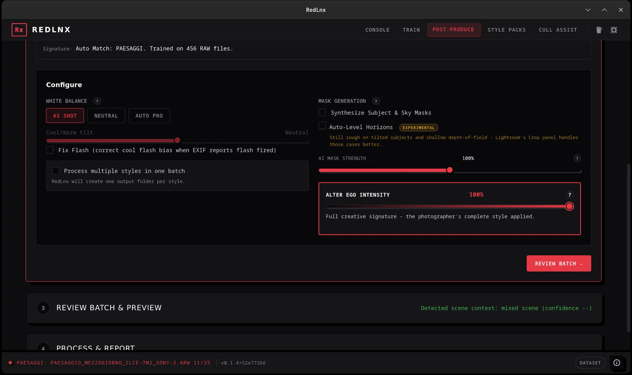Click the AI Mask Strength slider handle
Viewport: 632px width, 375px height.
pyautogui.click(x=450, y=170)
